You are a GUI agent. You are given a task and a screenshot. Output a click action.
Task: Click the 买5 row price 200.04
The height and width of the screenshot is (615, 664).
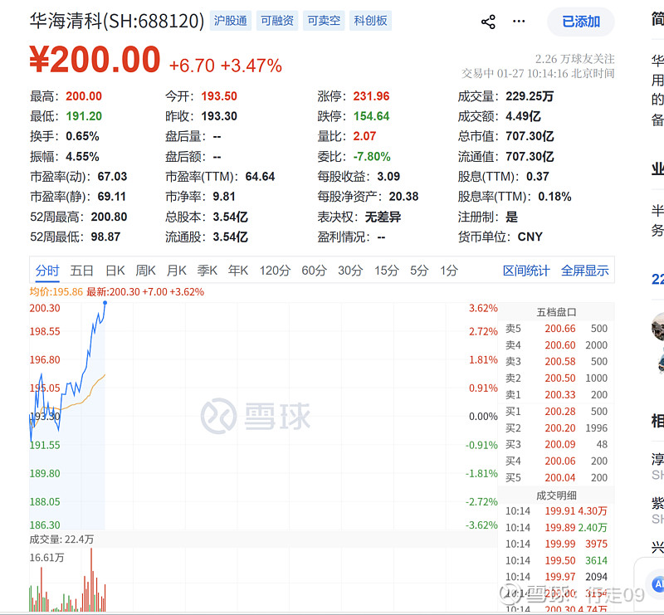[559, 477]
